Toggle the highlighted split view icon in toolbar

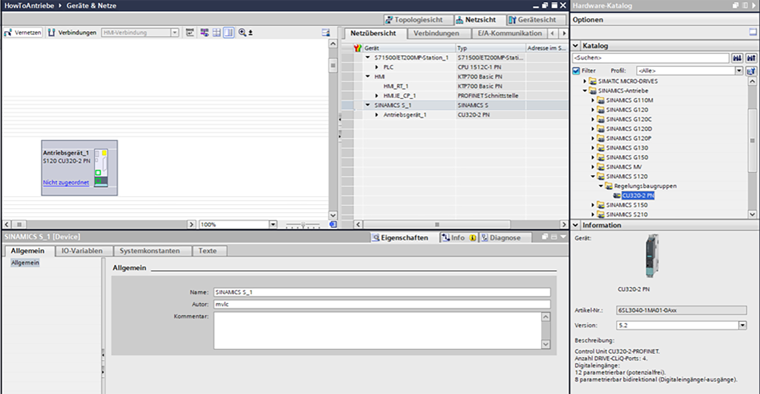pos(229,33)
